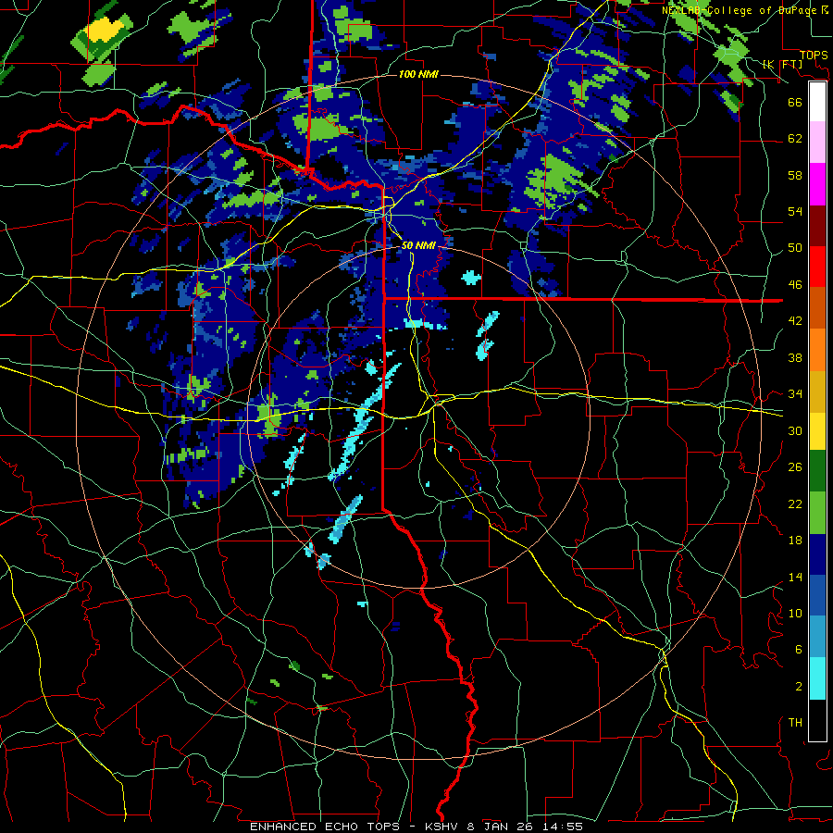Click legend value "30"
This screenshot has width=833, height=833.
click(795, 430)
